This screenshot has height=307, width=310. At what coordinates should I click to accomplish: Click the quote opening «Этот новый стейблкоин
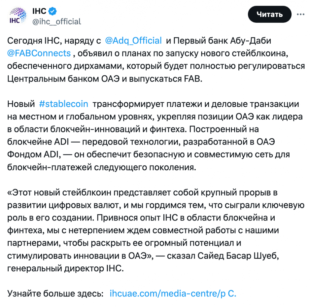59,193
